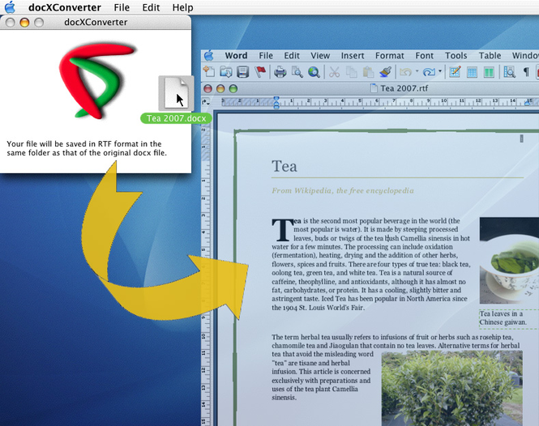Click the Tea 2007.rtf window title
The image size is (539, 426).
click(x=404, y=88)
